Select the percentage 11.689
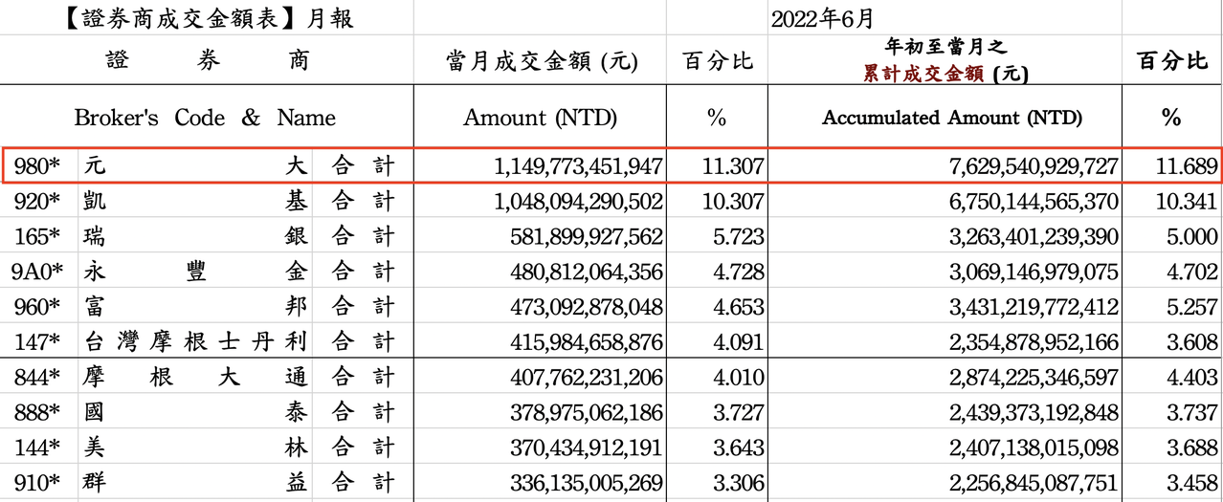Viewport: 1223px width, 502px height. coord(1187,166)
